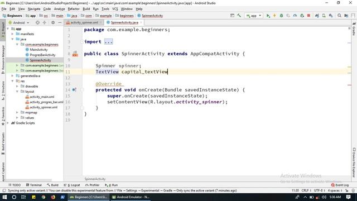Open Event Log in bottom bar
357x201 pixels.
[340, 185]
